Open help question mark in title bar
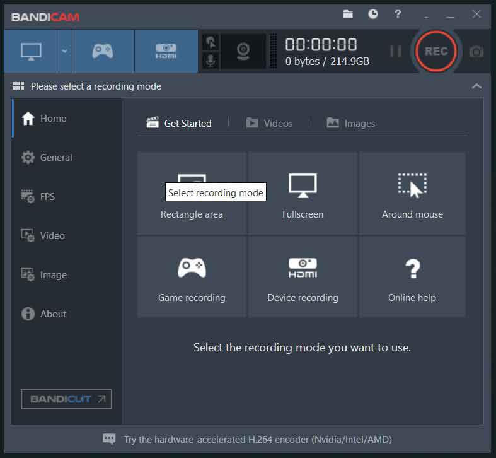The height and width of the screenshot is (458, 496). (398, 15)
